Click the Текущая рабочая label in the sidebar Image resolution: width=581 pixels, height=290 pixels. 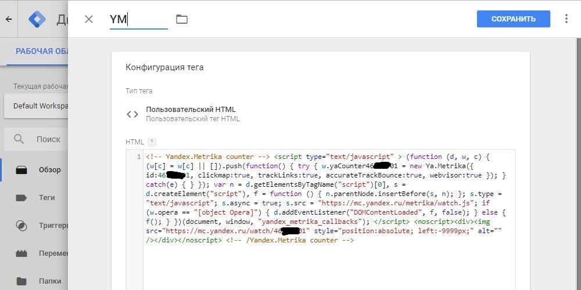click(x=41, y=86)
